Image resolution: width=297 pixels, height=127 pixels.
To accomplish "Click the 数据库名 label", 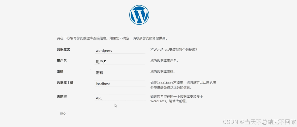I will coord(63,50).
